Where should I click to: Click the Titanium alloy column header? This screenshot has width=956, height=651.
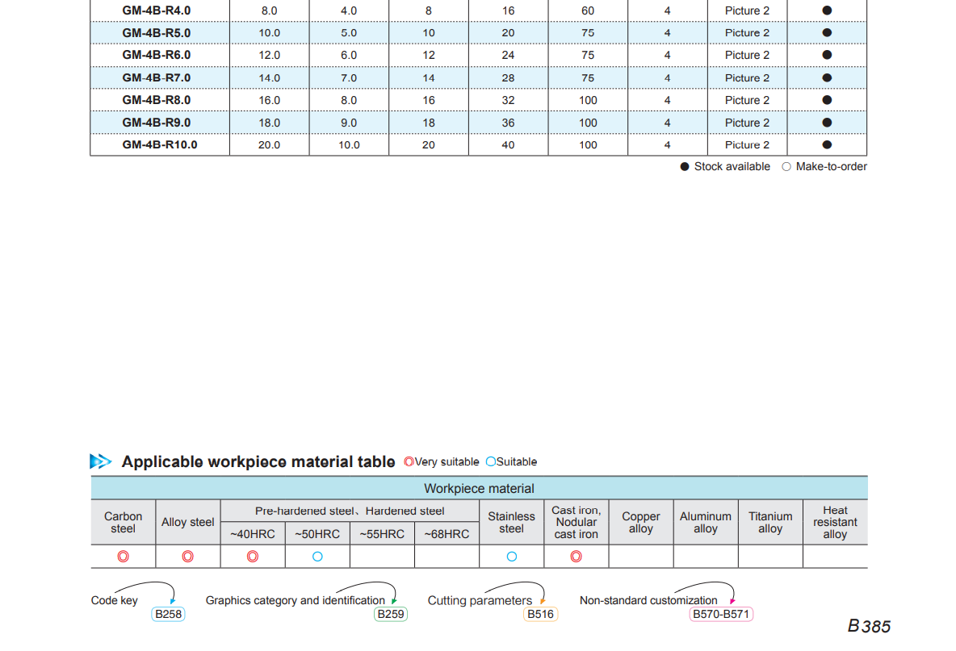[770, 523]
